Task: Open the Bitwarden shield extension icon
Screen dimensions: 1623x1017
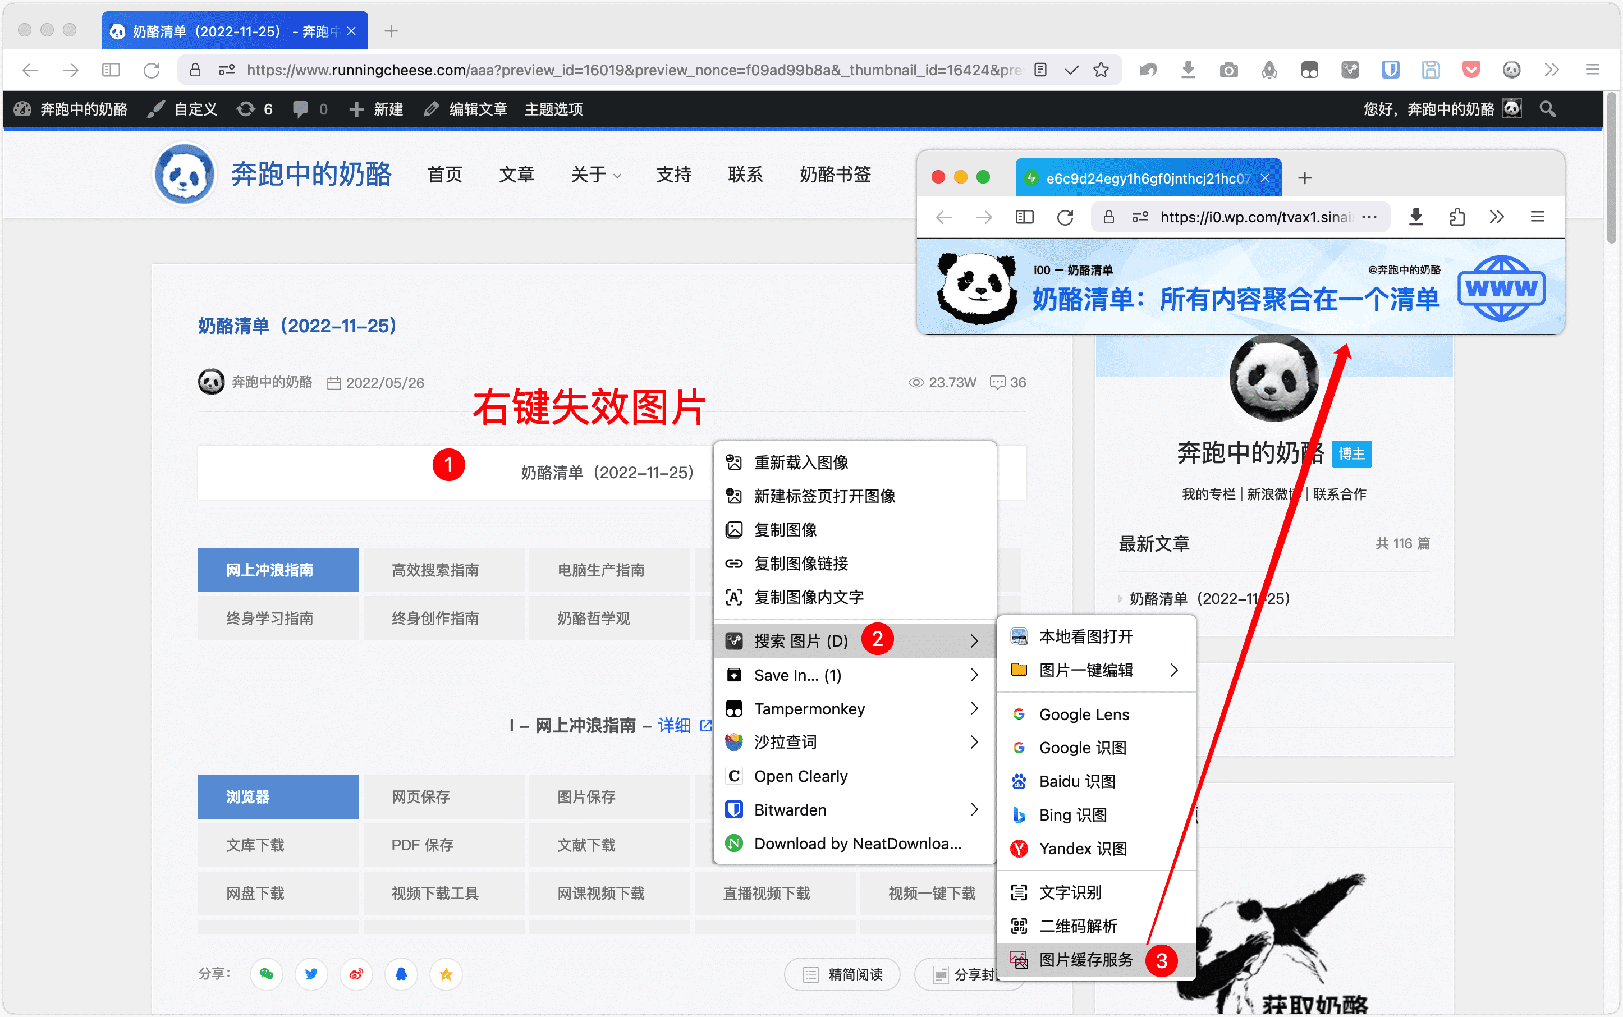Action: (x=1391, y=69)
